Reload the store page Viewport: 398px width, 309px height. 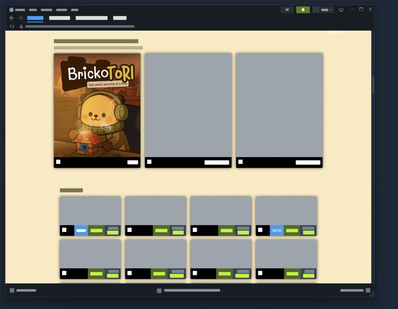tap(12, 26)
